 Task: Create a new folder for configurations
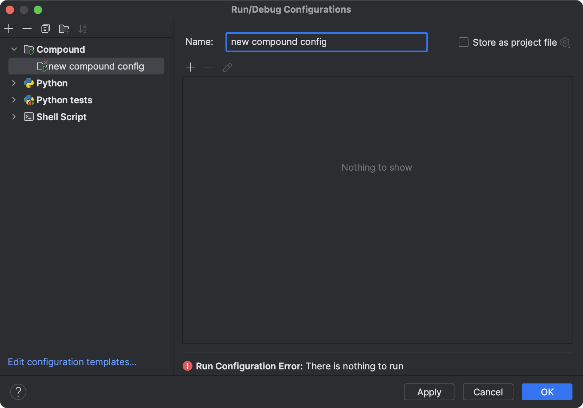coord(64,28)
